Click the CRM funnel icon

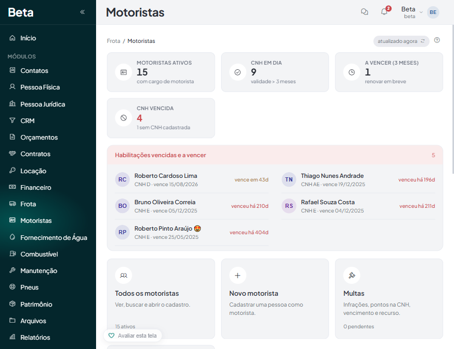pos(12,120)
